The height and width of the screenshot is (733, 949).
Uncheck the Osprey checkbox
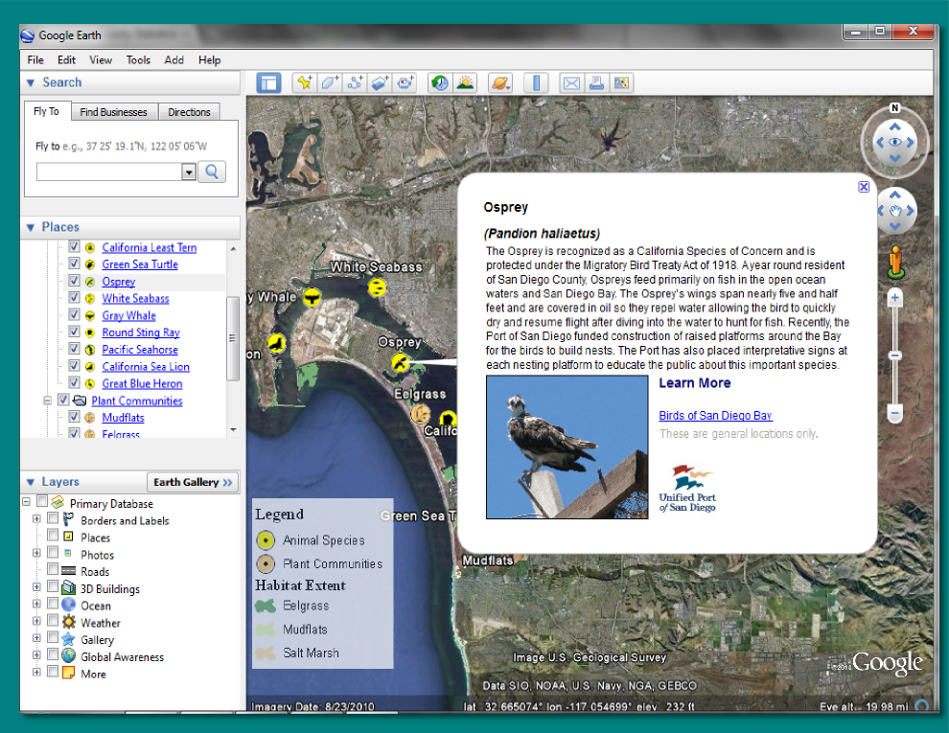(74, 281)
